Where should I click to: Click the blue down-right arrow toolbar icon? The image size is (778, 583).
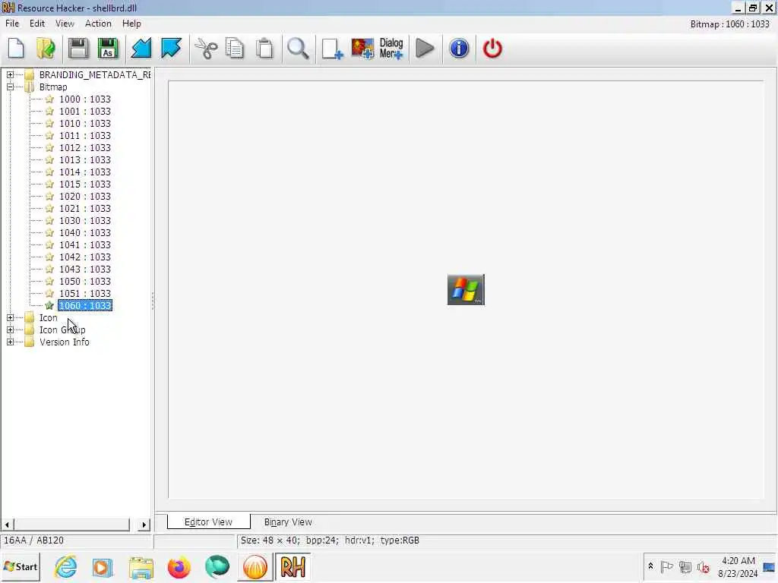click(171, 49)
